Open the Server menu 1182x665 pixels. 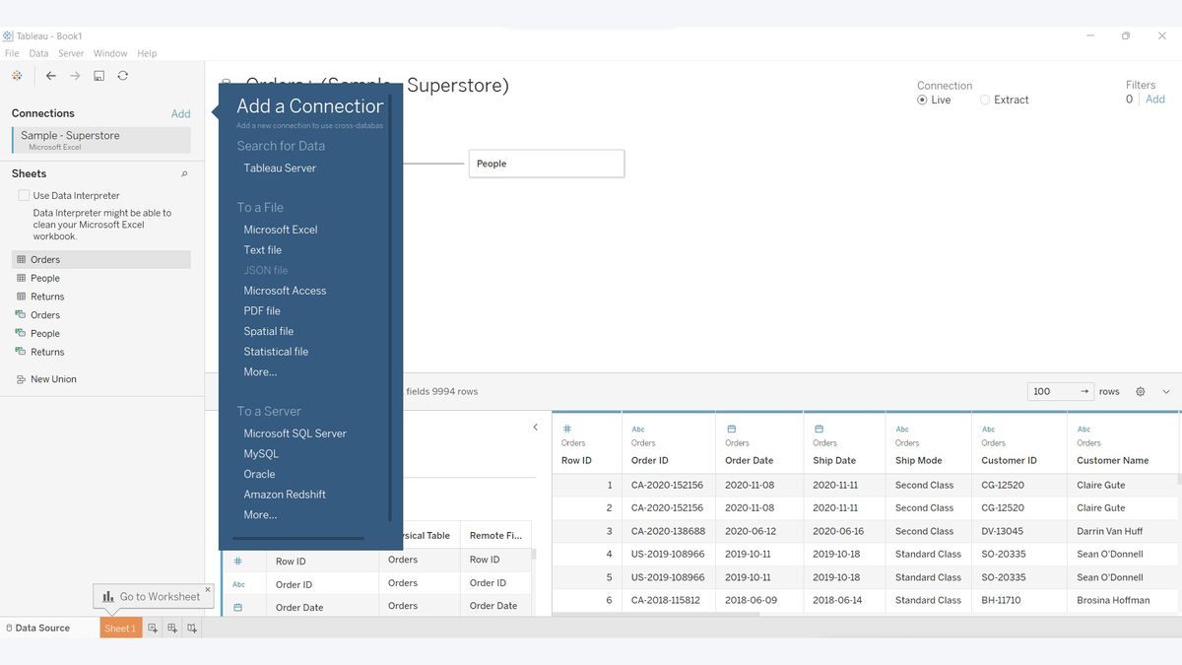point(70,53)
